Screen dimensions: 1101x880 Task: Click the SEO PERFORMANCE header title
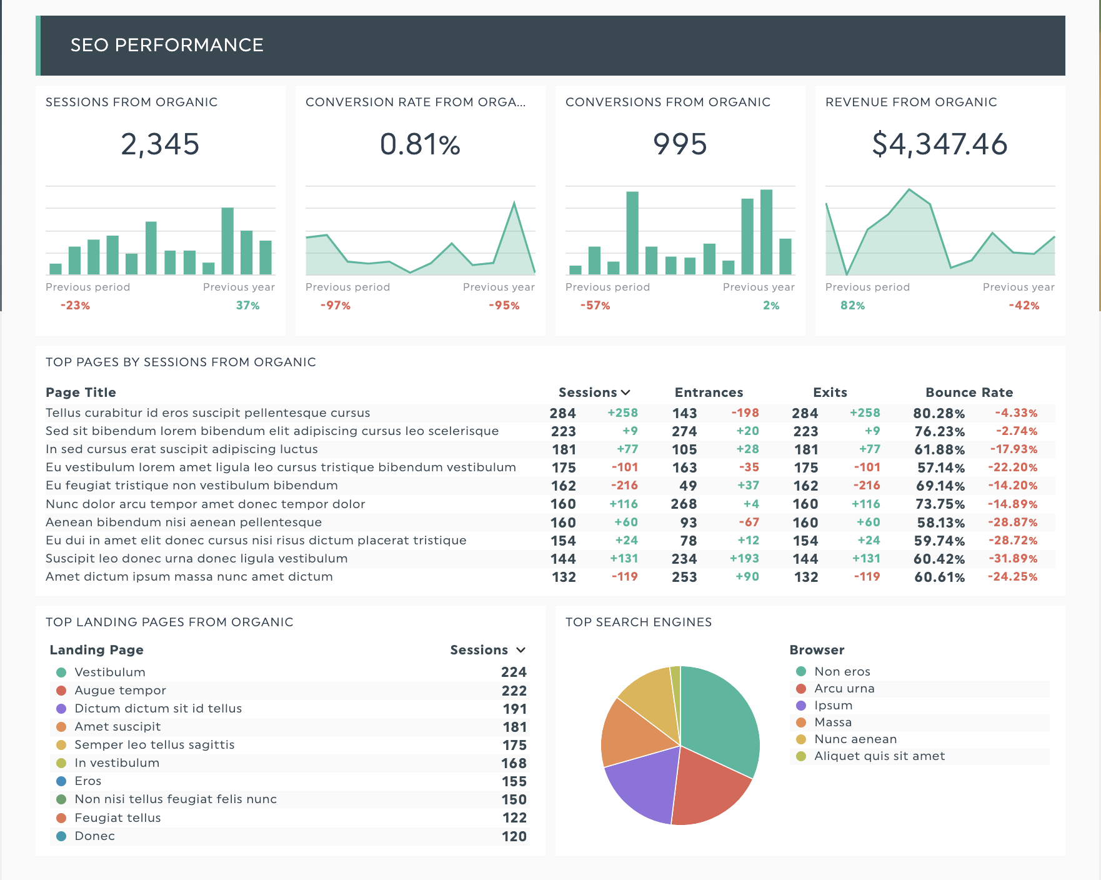point(167,45)
